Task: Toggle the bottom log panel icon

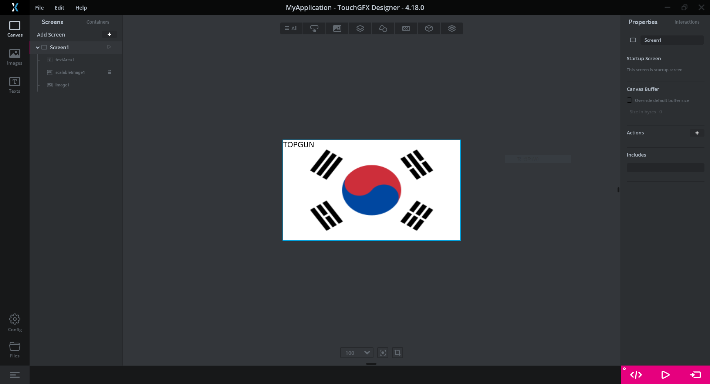Action: click(15, 375)
